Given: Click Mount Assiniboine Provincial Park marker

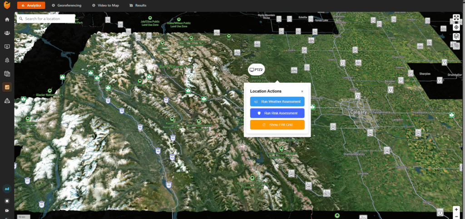Looking at the screenshot, I should (199, 121).
